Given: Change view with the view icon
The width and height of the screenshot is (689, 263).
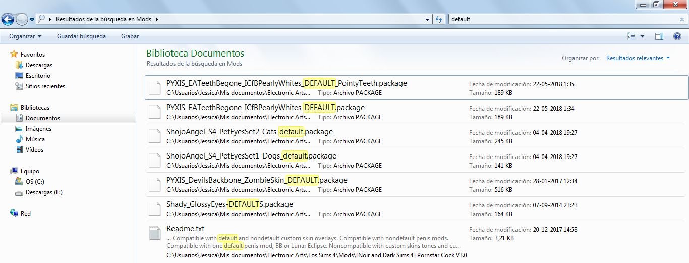Looking at the screenshot, I should 631,36.
